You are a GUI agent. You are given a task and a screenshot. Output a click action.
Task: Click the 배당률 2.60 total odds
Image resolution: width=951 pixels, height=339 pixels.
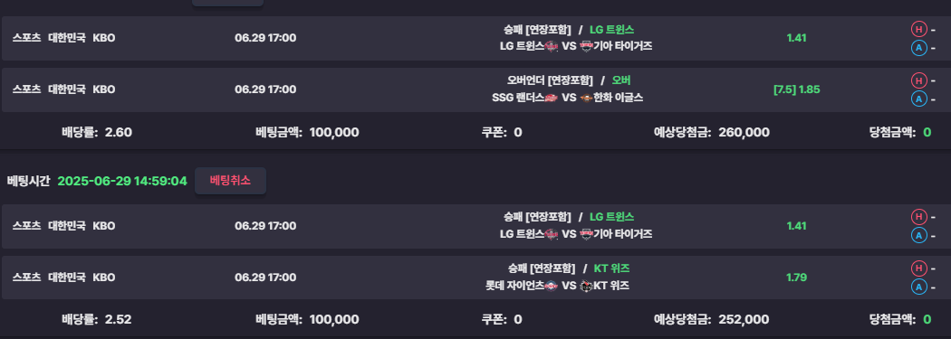97,133
